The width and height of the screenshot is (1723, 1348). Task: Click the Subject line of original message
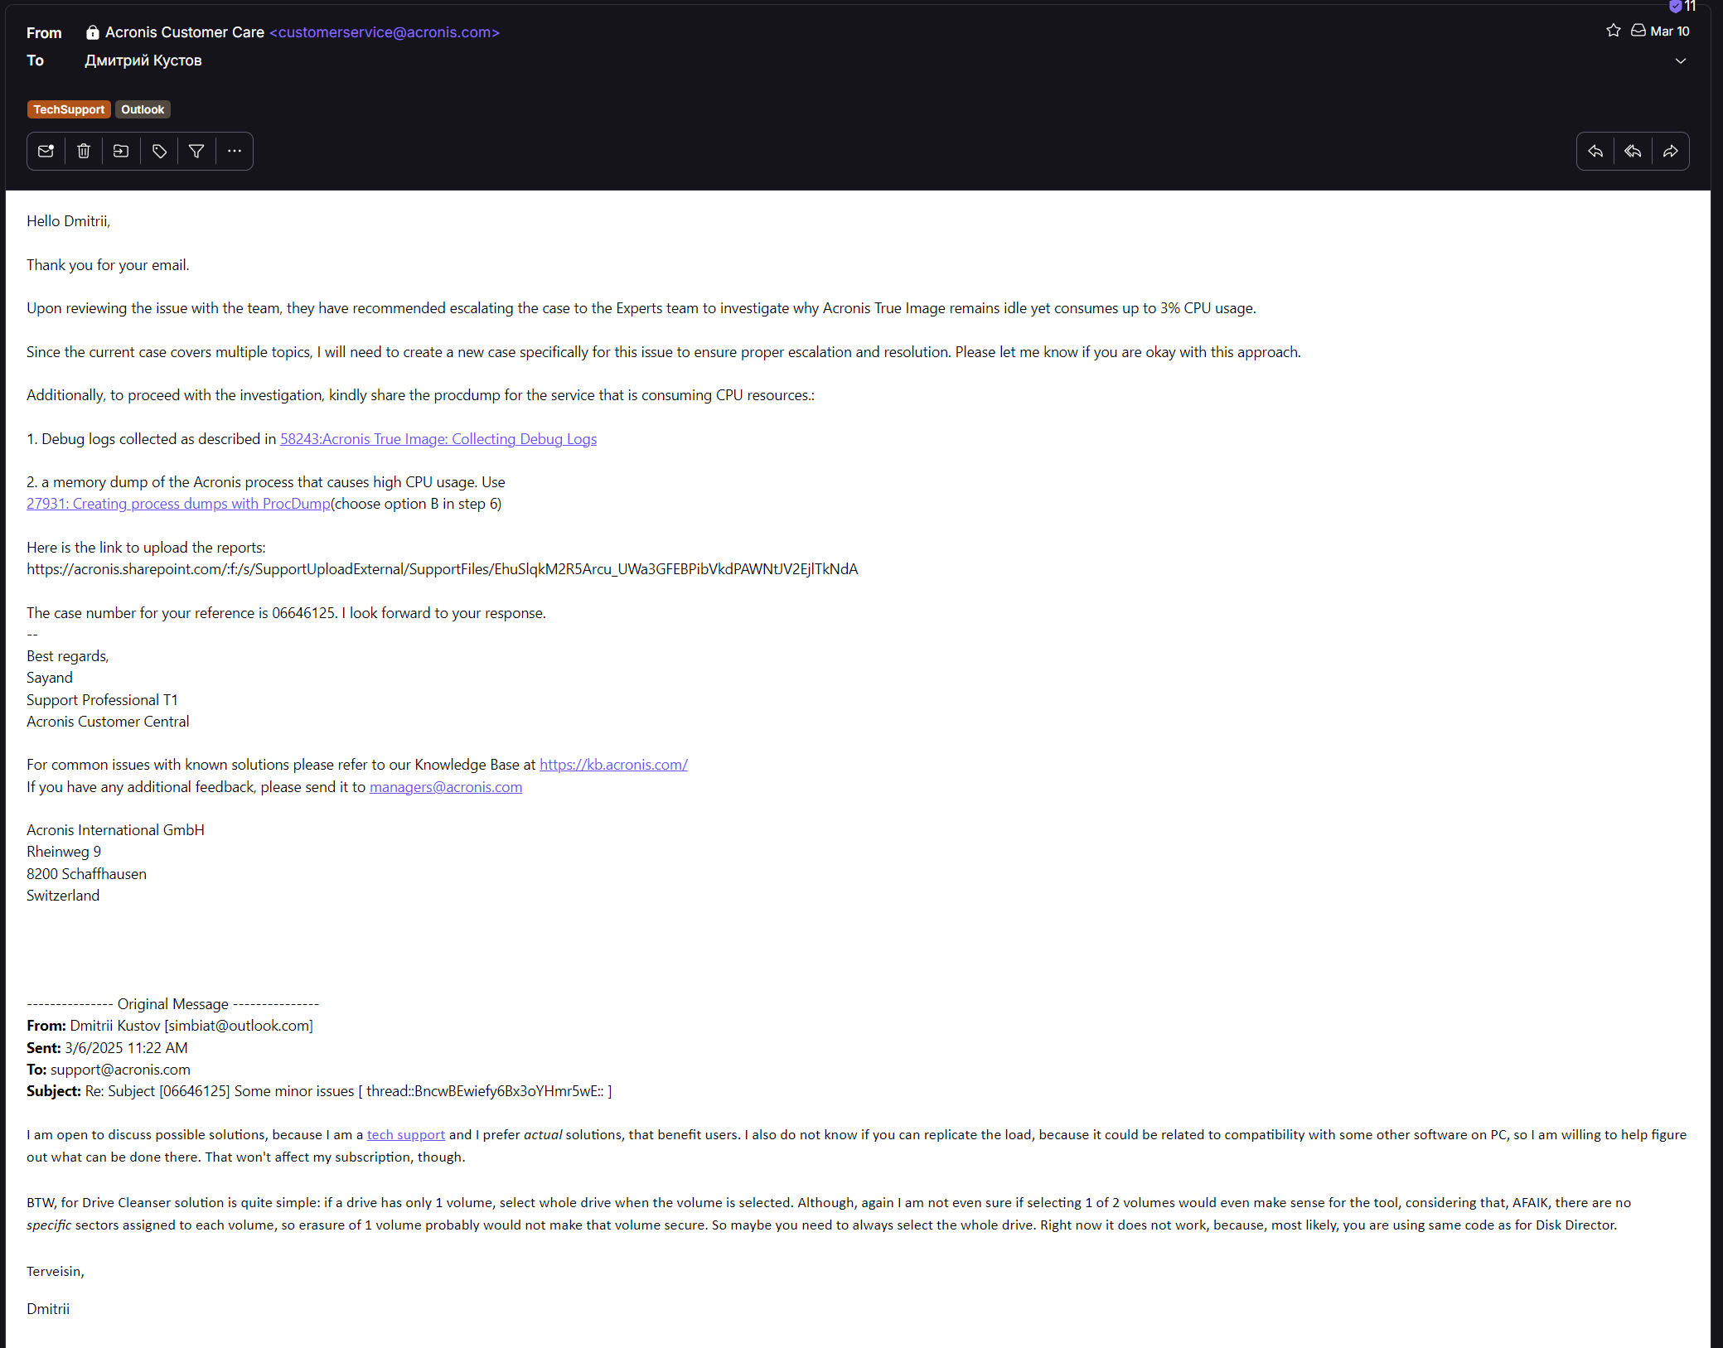[x=319, y=1091]
